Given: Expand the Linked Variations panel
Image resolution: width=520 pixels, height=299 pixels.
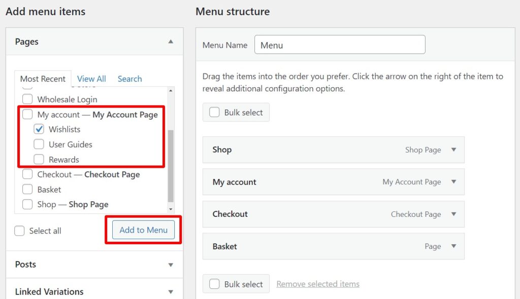Looking at the screenshot, I should click(171, 291).
